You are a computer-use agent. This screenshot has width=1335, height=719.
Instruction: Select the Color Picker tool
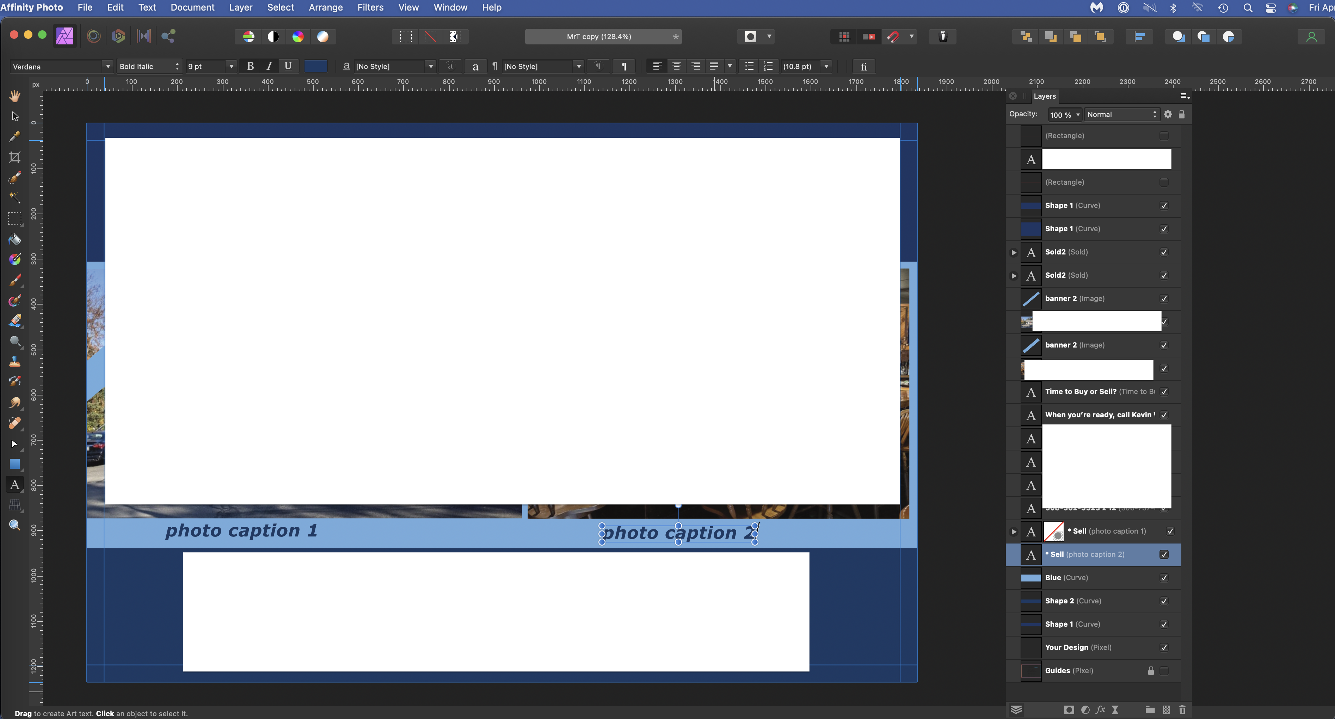(x=14, y=136)
